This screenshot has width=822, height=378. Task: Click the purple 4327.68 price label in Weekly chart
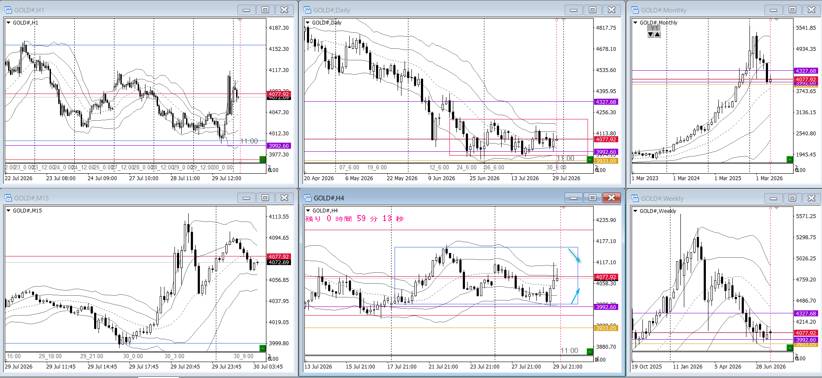tap(806, 314)
